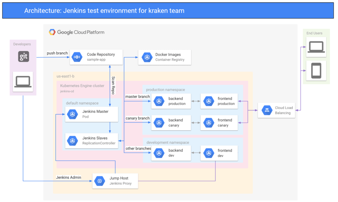338x202 pixels.
Task: Click the 'Jump Host' title text
Action: point(119,178)
